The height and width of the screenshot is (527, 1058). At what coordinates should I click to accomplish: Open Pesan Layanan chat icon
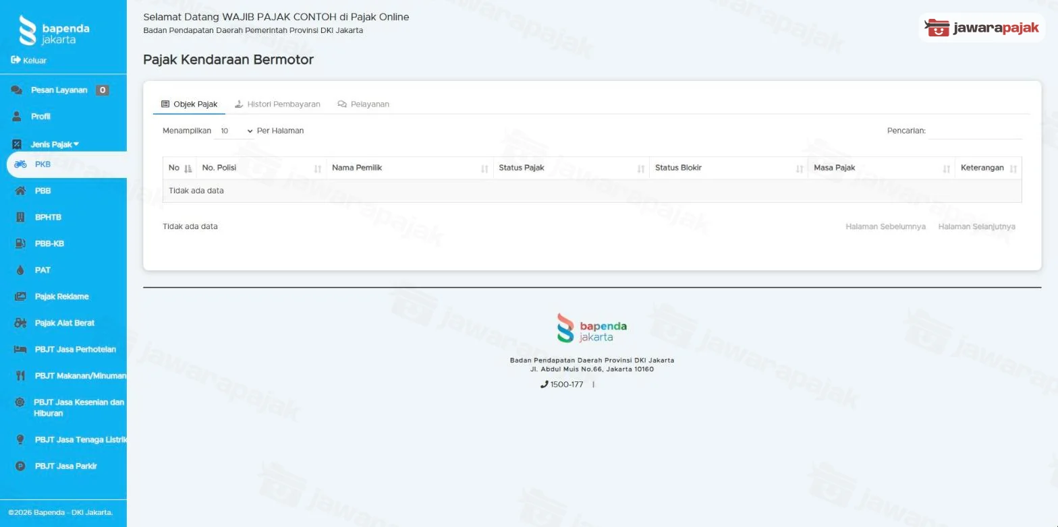pos(16,90)
